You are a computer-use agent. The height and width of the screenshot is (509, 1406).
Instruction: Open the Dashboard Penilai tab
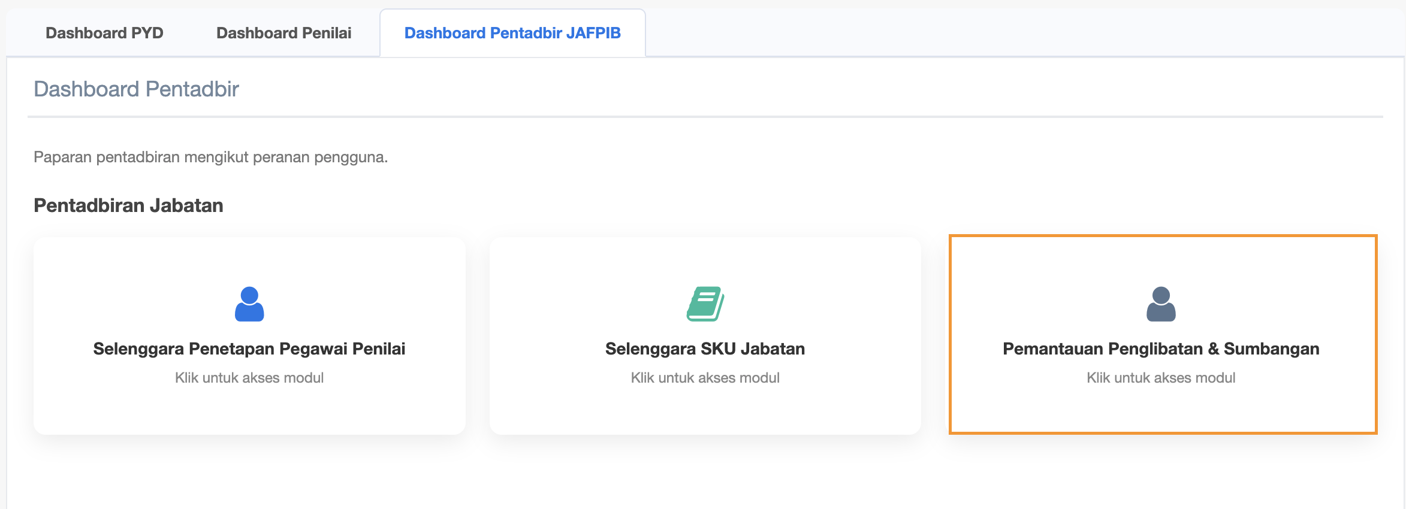(x=283, y=33)
